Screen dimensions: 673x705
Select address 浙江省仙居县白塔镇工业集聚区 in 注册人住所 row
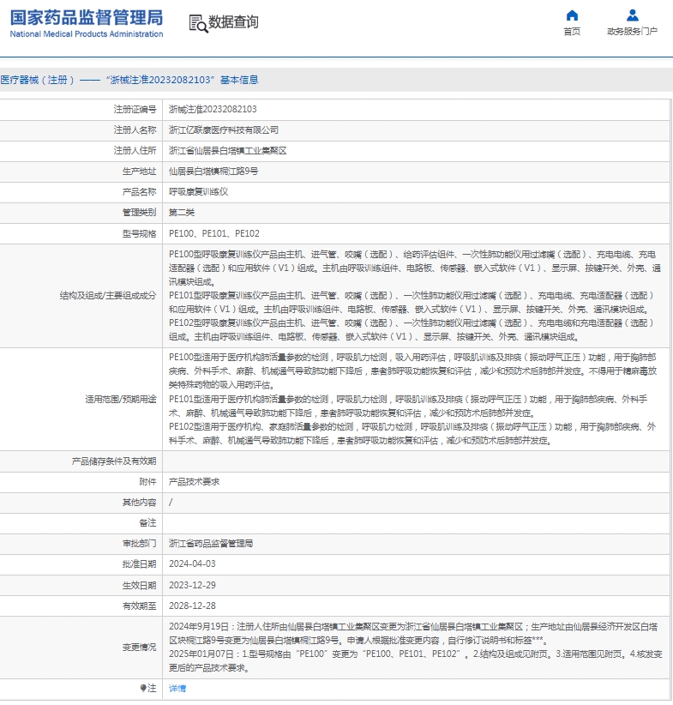coord(227,151)
